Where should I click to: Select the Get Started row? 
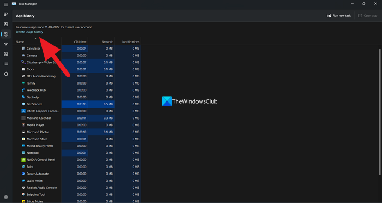point(77,104)
